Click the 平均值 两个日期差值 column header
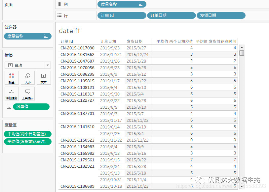This screenshot has width=269, height=192. (174, 41)
